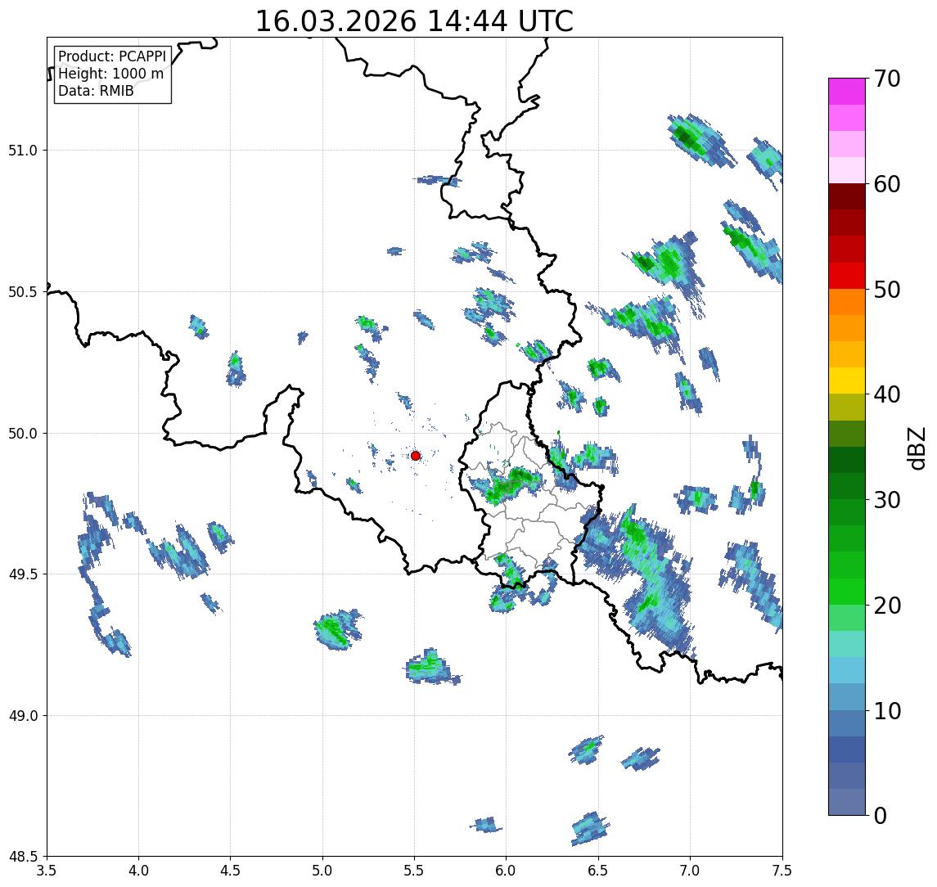Screen dimensions: 937x887
Task: Click the longitude axis label 4.5
Action: (x=231, y=871)
